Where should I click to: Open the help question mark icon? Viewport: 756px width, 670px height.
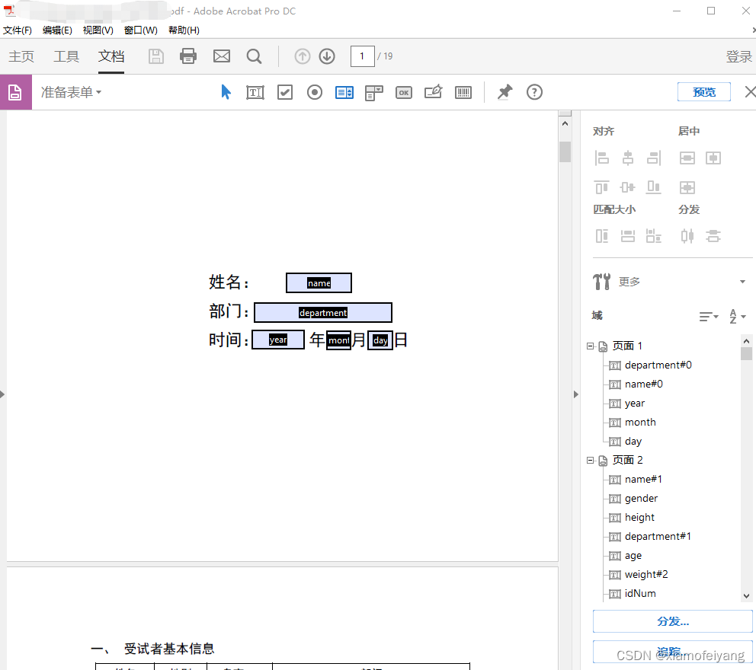point(534,91)
